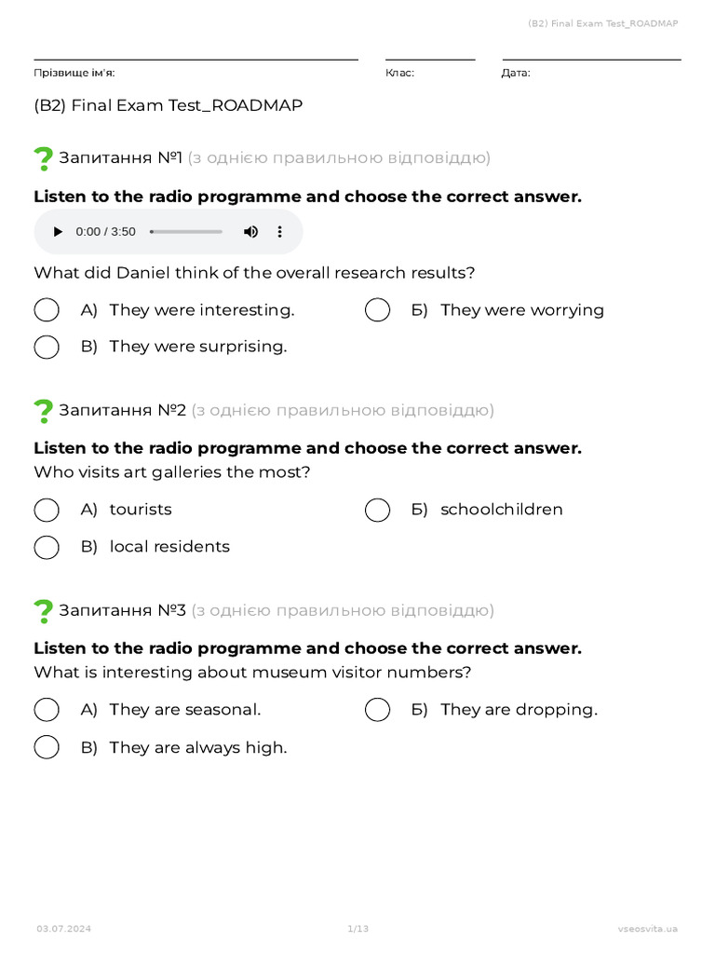
Task: Seek within the audio progress bar
Action: tap(186, 232)
